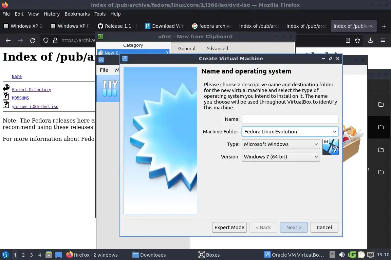Reload the page in Firefox

33,40
